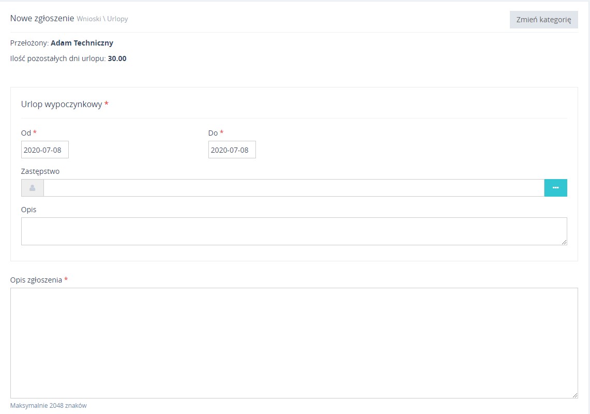Screen dimensions: 590x414
Task: Focus the Do end date field
Action: (232, 150)
